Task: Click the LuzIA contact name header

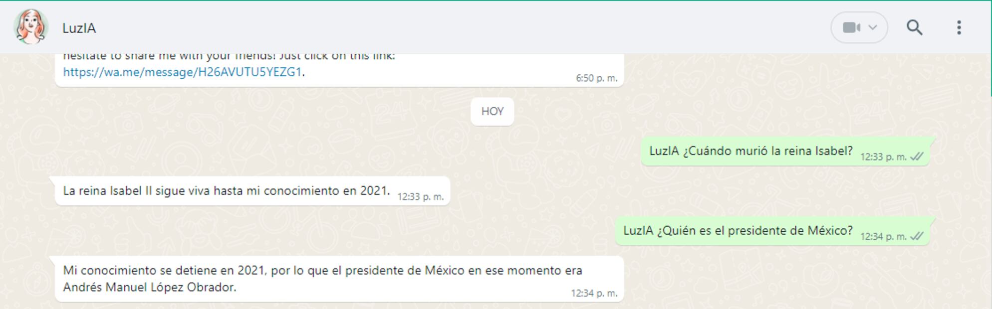Action: 79,28
